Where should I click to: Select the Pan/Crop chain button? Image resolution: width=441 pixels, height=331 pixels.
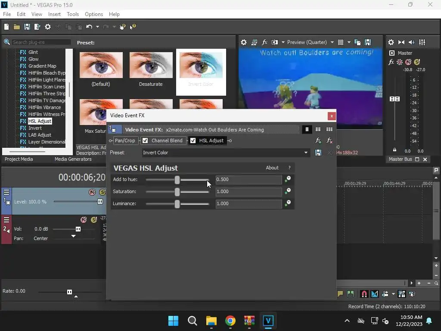125,141
